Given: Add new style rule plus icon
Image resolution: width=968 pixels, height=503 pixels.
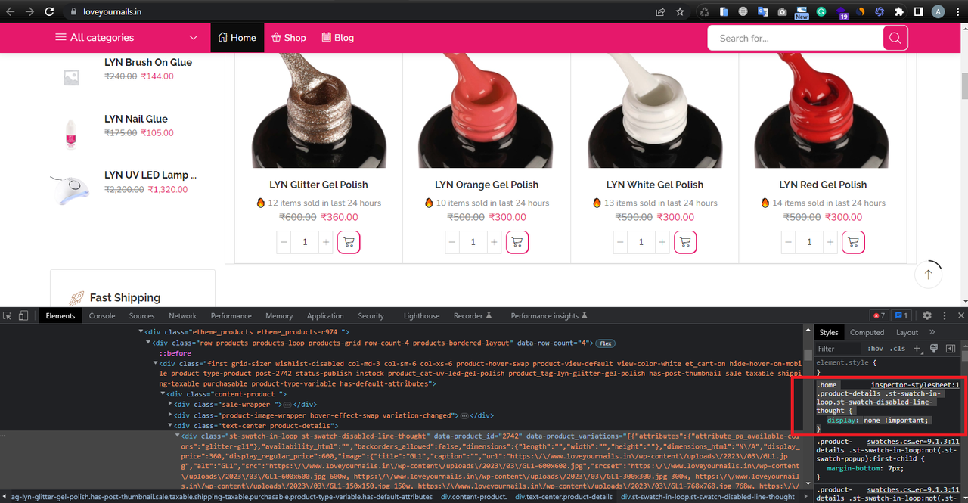Looking at the screenshot, I should coord(917,349).
